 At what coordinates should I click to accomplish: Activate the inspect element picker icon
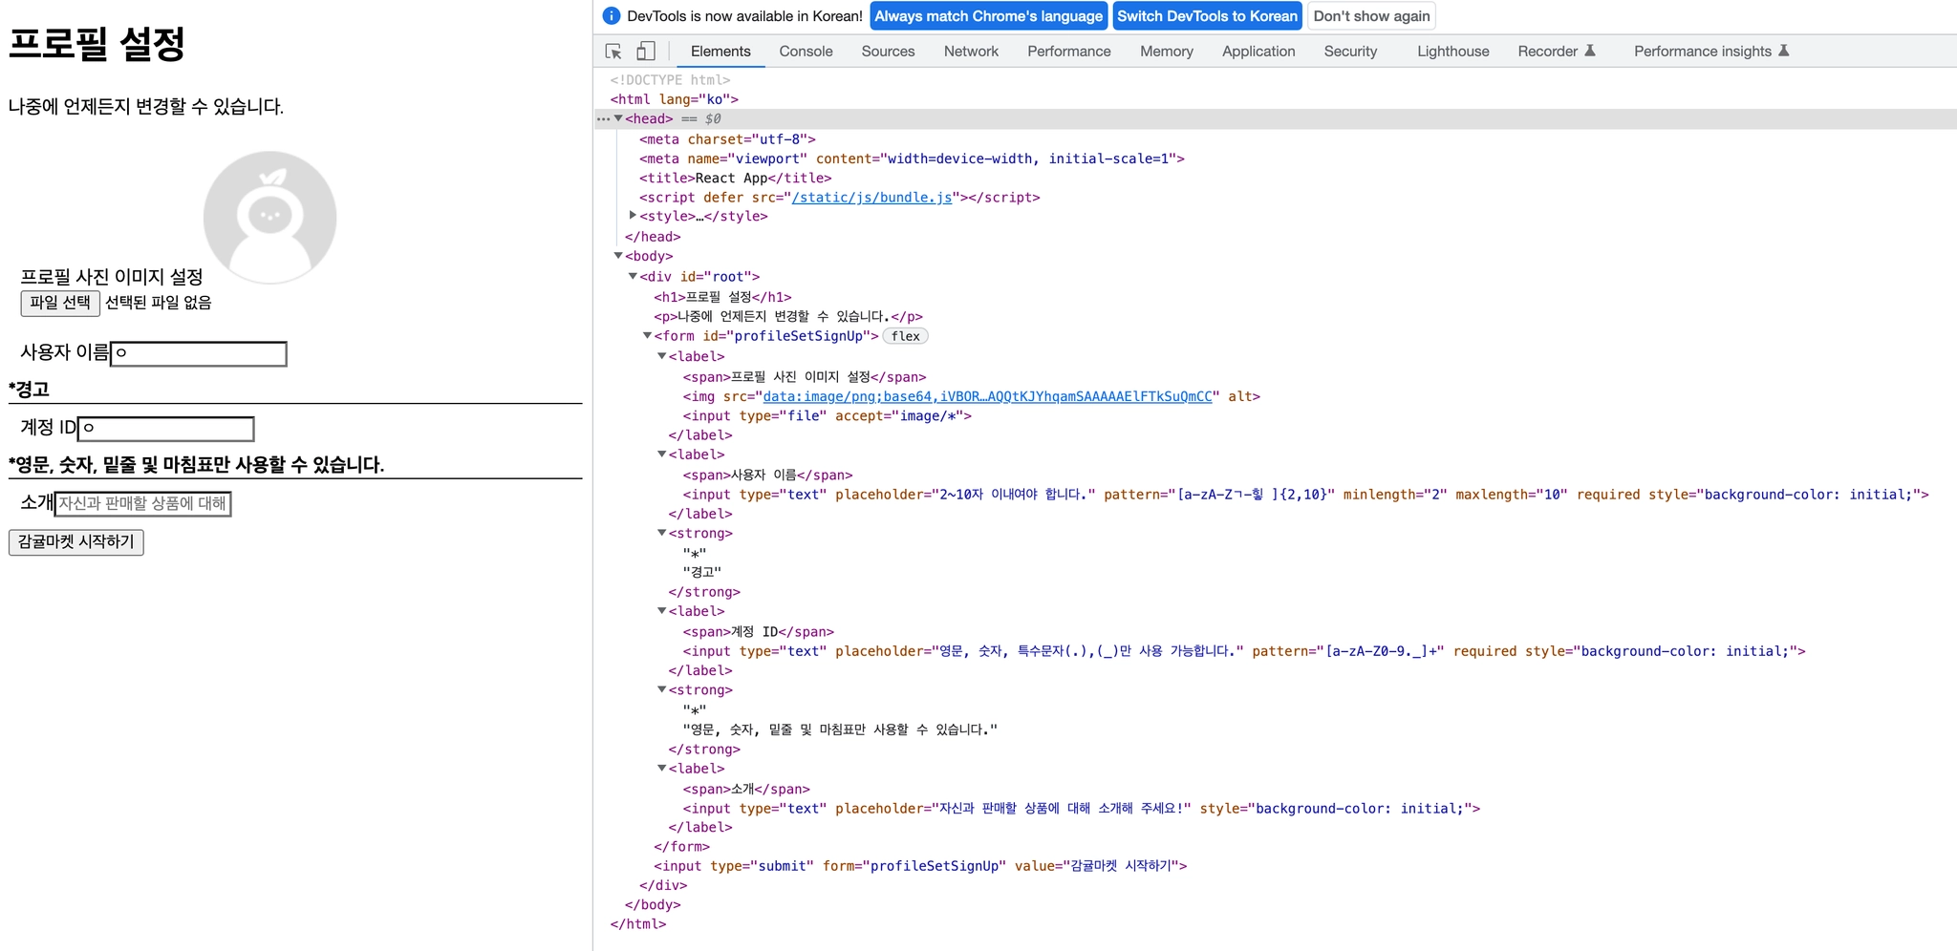613,52
